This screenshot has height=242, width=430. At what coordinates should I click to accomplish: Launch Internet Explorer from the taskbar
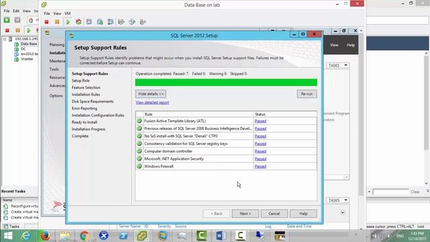(26, 236)
